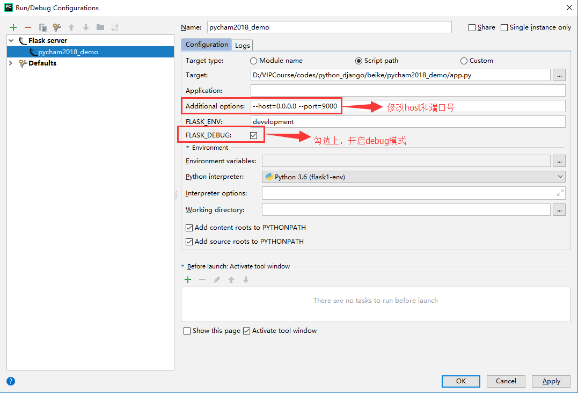Move before-launch task down

(x=246, y=280)
